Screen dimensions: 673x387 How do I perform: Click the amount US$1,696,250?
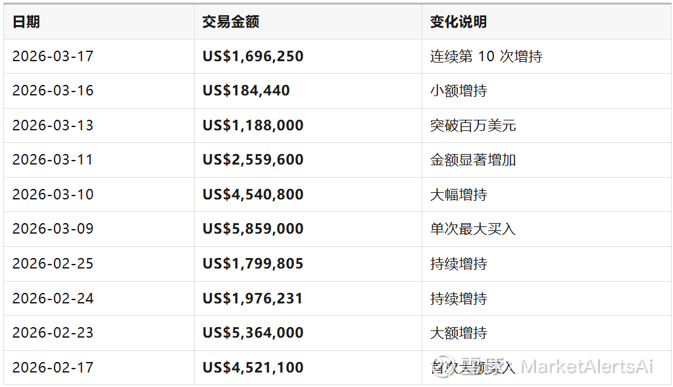(253, 57)
